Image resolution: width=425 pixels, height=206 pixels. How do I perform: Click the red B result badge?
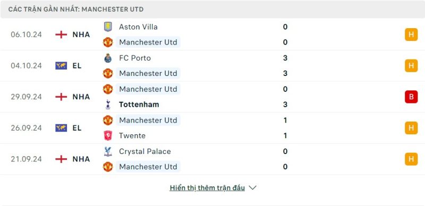(411, 97)
